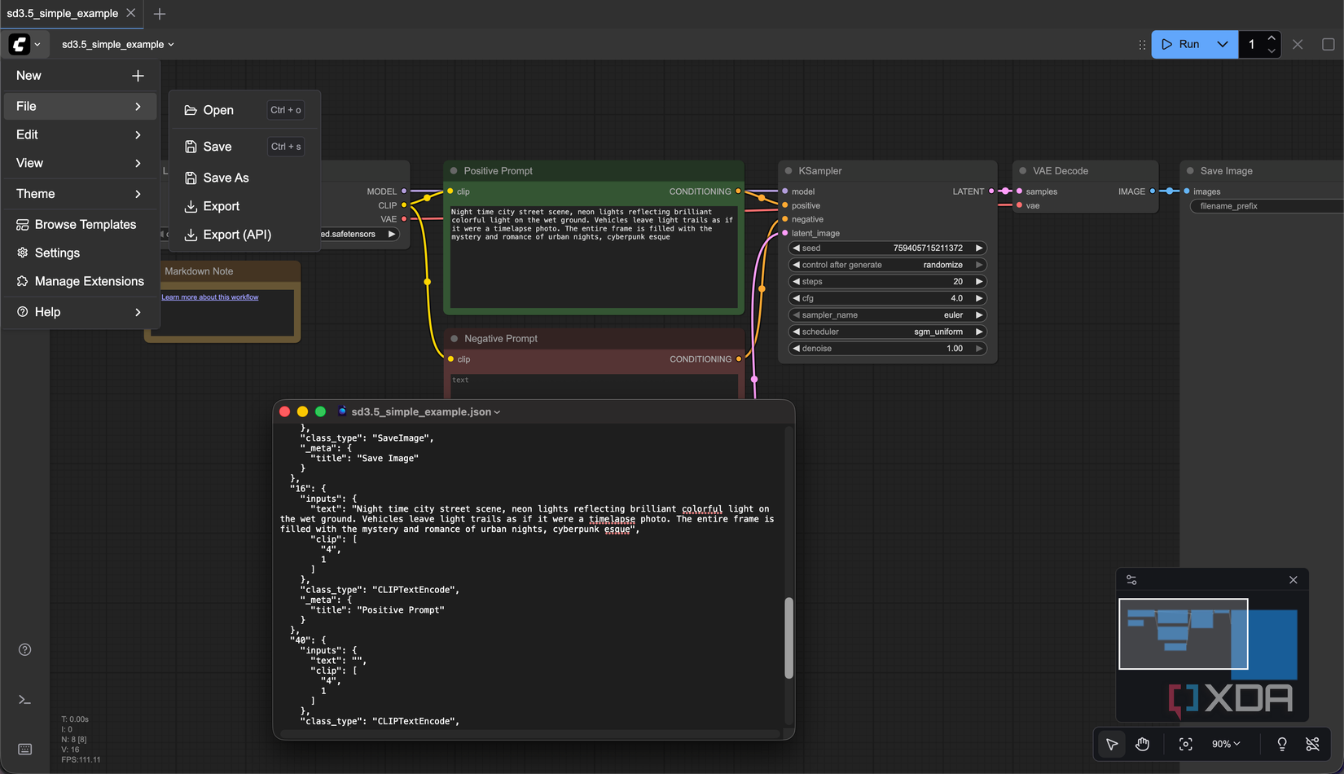Open the help center question-mark icon
1344x774 pixels.
point(25,649)
